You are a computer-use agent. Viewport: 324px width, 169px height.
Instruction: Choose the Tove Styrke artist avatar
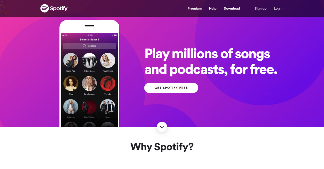[x=108, y=60]
